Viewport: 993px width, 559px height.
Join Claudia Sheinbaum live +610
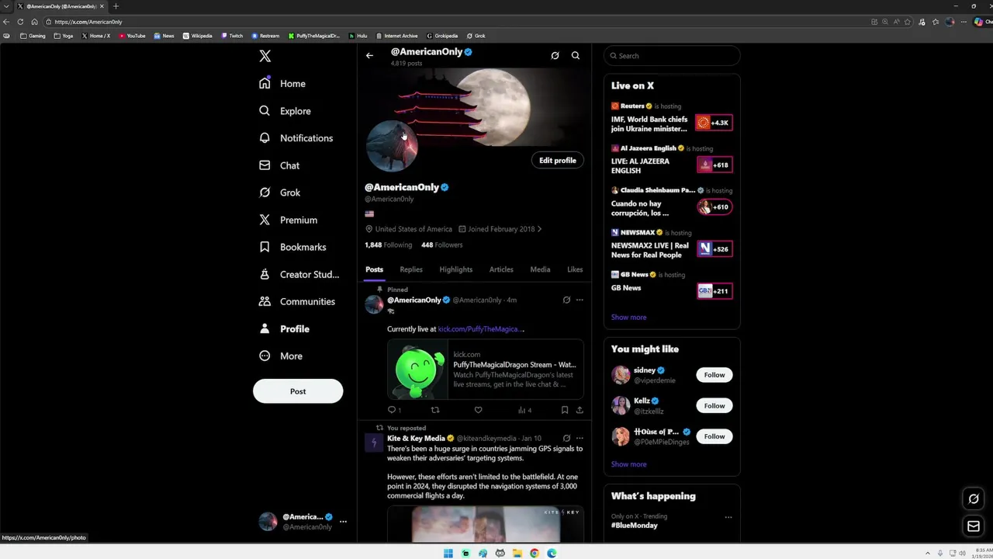point(714,207)
